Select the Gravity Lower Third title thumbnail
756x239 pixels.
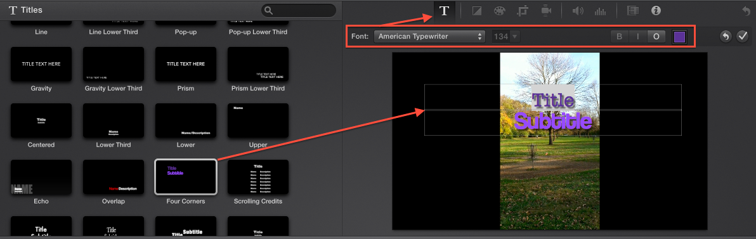click(114, 63)
